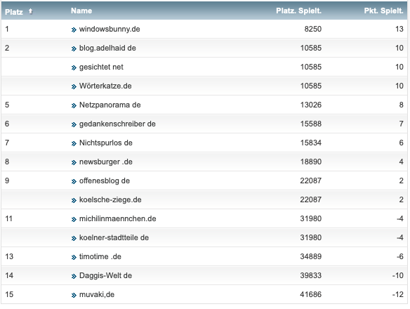Select points value -6 in timotime row
The height and width of the screenshot is (309, 410).
(400, 256)
